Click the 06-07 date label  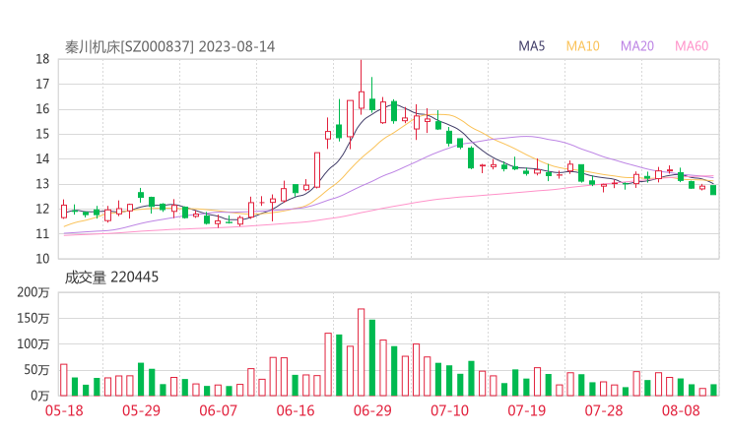click(218, 410)
